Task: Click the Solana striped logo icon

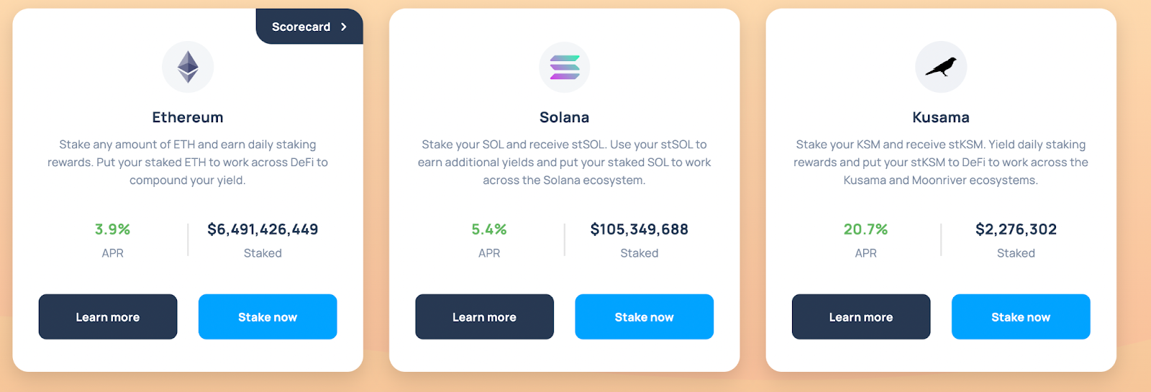Action: 565,67
